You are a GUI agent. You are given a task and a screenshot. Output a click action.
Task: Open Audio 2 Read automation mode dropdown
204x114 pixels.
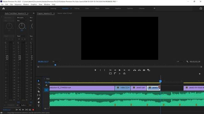click(22, 36)
